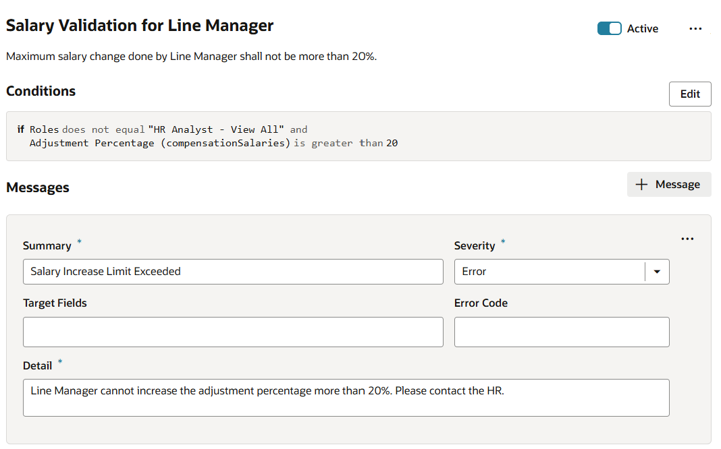Image resolution: width=721 pixels, height=449 pixels.
Task: Expand the Severity dropdown arrow
Action: 657,272
